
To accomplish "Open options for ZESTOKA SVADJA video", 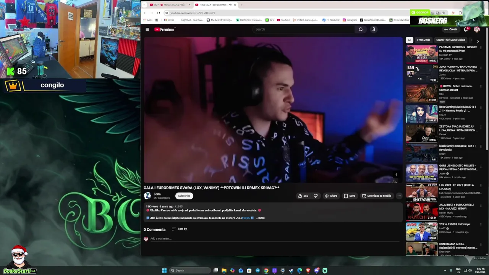I will click(x=481, y=127).
